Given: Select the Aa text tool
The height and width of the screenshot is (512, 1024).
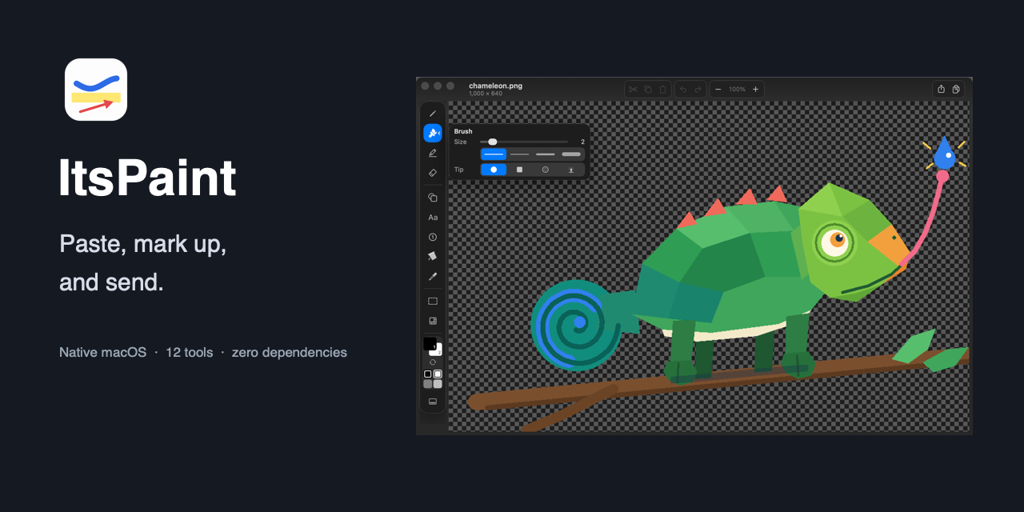Looking at the screenshot, I should [433, 218].
